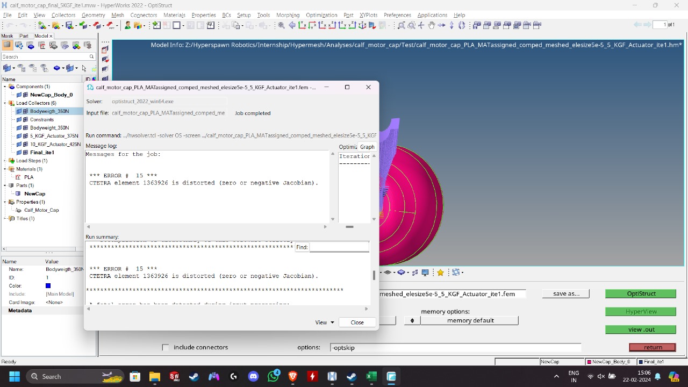This screenshot has height=387, width=688.
Task: Open Excel from the taskbar
Action: pos(371,376)
